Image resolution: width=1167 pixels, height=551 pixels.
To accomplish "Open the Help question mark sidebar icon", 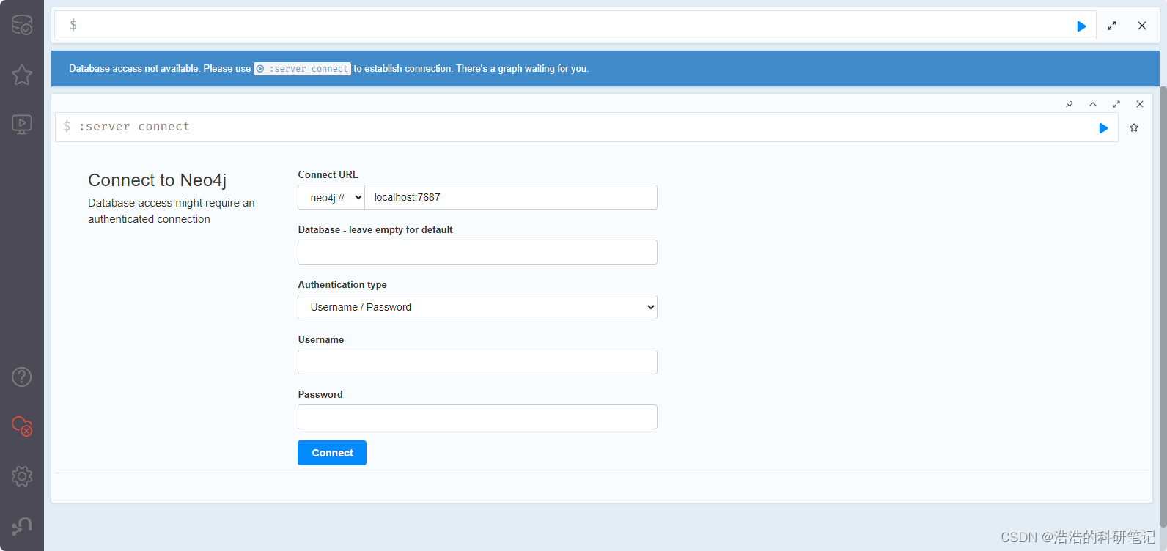I will tap(22, 377).
